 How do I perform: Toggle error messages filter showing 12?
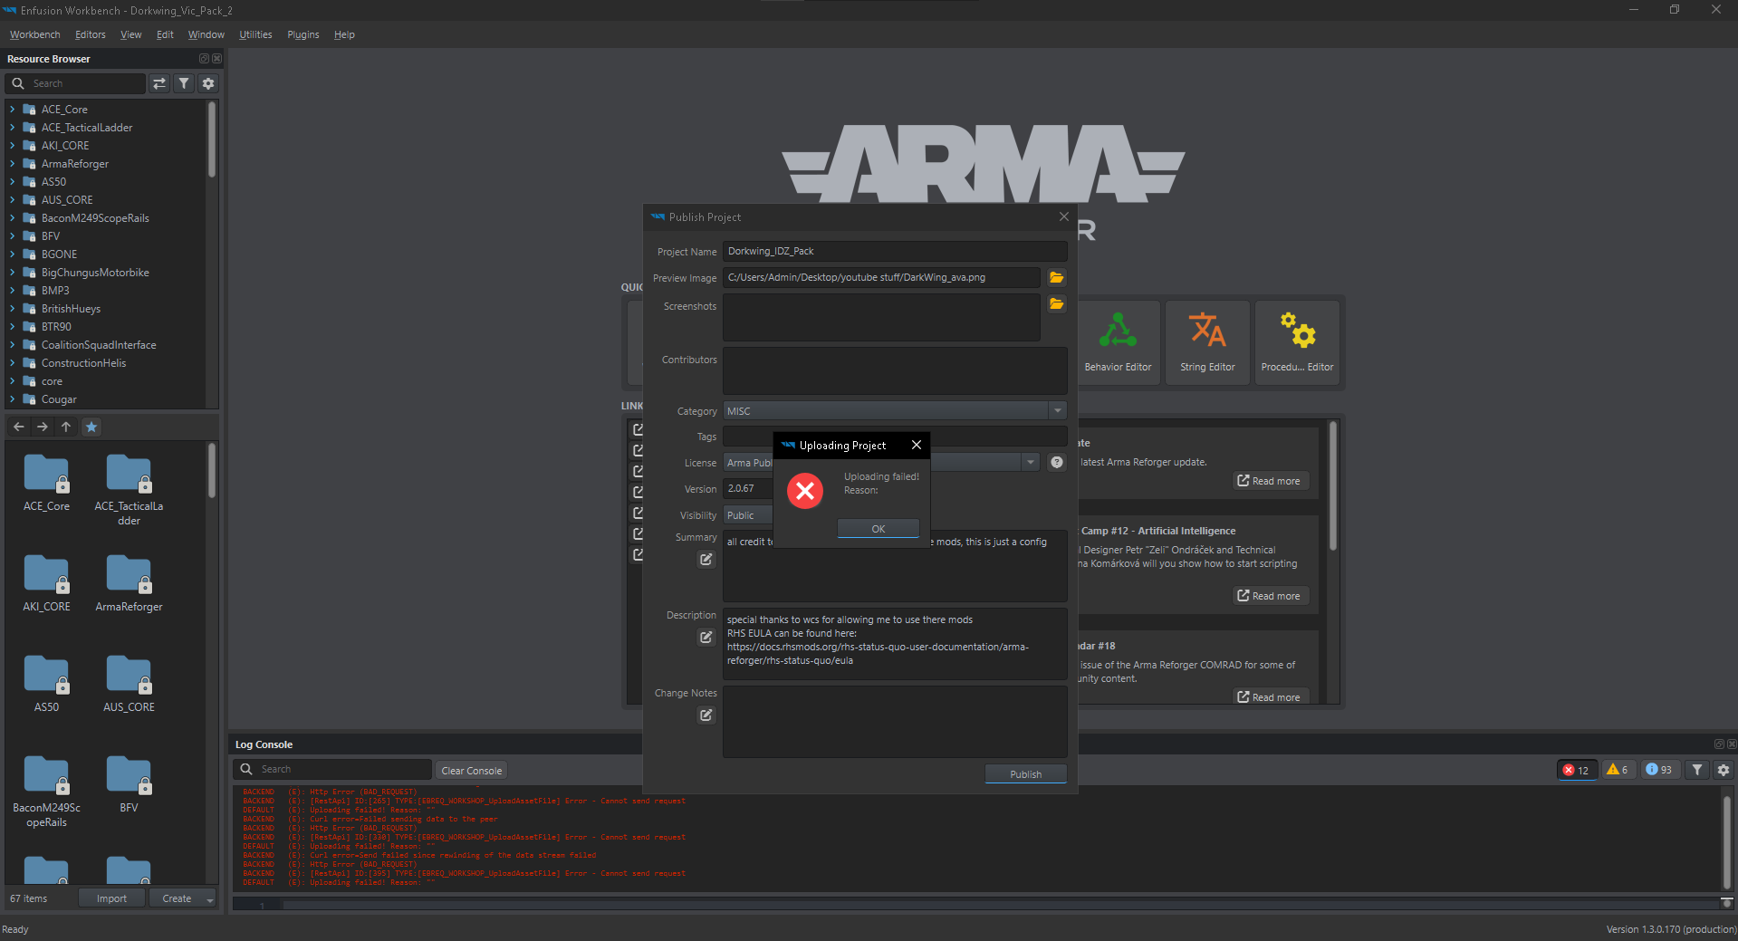point(1576,770)
